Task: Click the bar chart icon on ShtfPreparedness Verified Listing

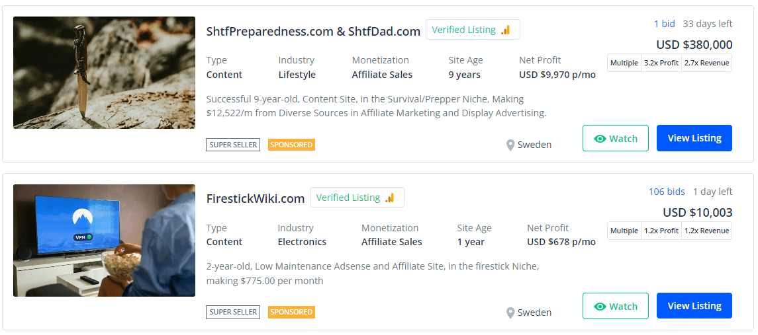Action: pos(506,30)
